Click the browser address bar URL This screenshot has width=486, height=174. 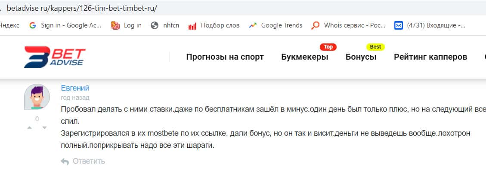[x=82, y=8]
